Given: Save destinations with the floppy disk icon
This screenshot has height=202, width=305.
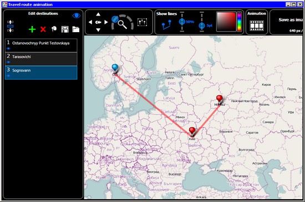Looking at the screenshot, I should click(x=65, y=29).
